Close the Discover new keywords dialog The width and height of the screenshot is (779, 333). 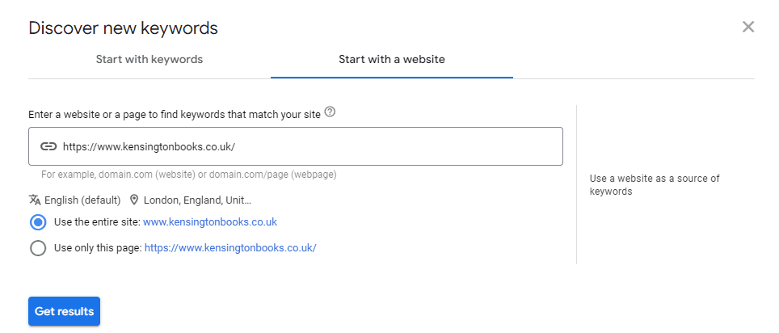coord(748,27)
